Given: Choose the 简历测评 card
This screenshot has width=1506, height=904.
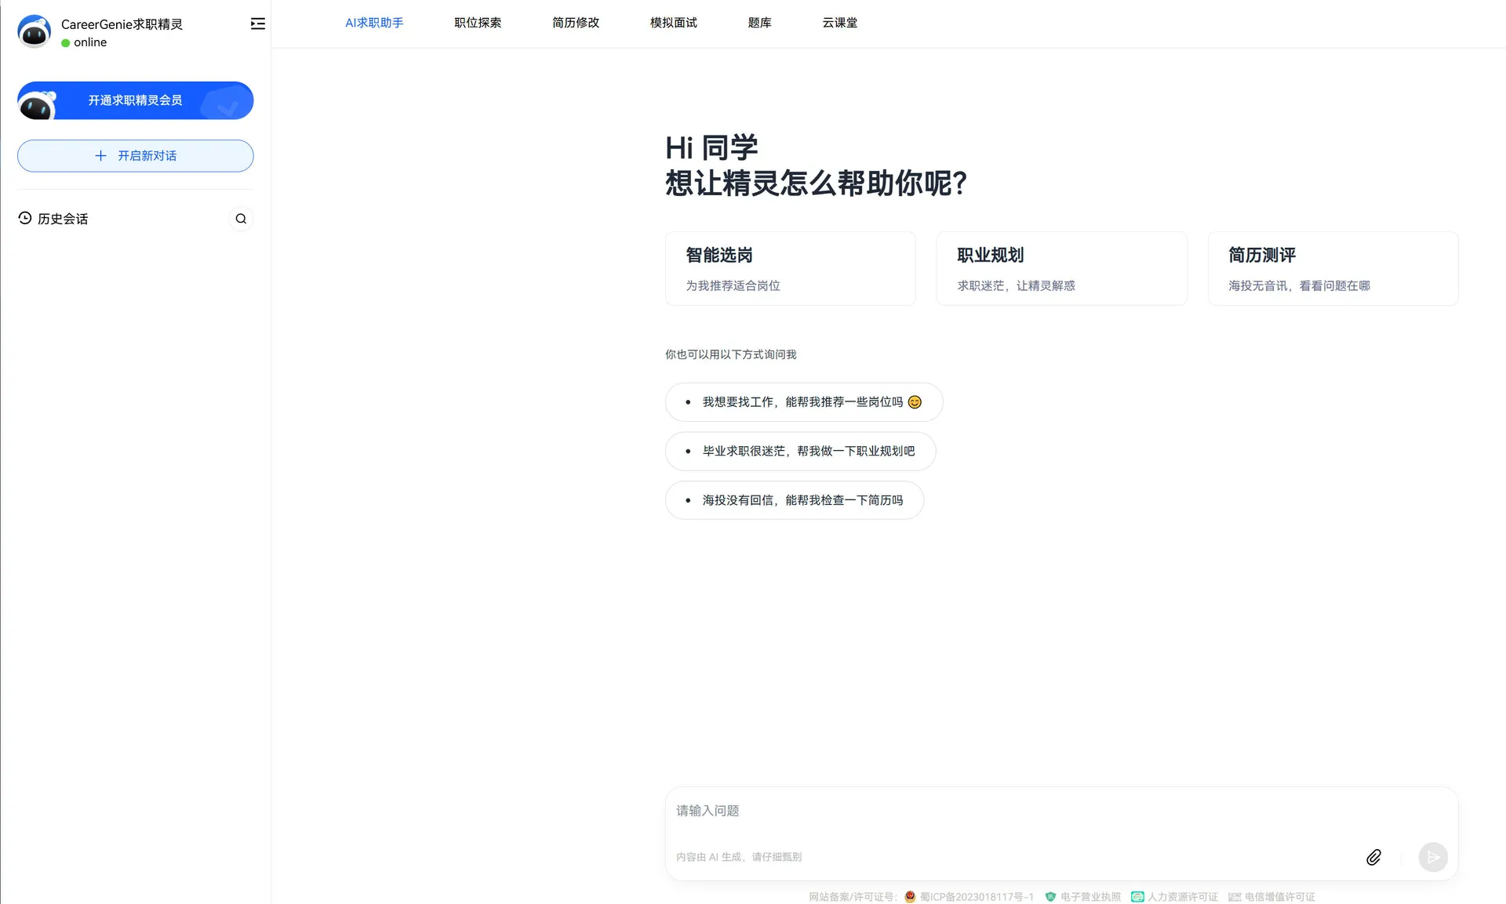Looking at the screenshot, I should pyautogui.click(x=1333, y=268).
